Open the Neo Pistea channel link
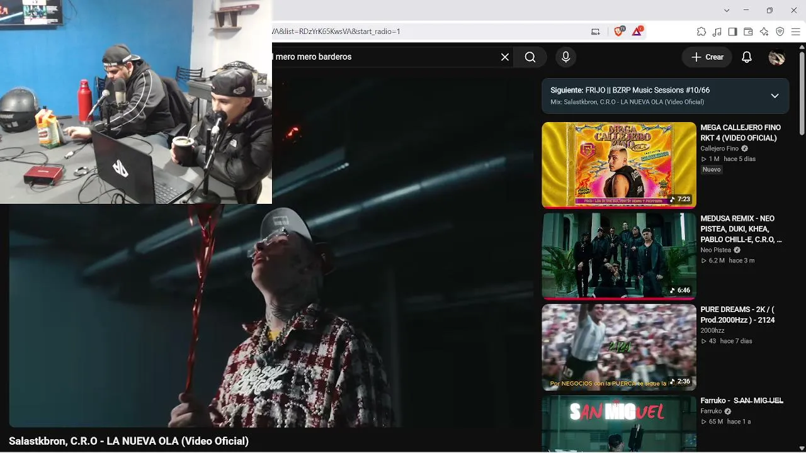The width and height of the screenshot is (806, 453). [x=716, y=250]
